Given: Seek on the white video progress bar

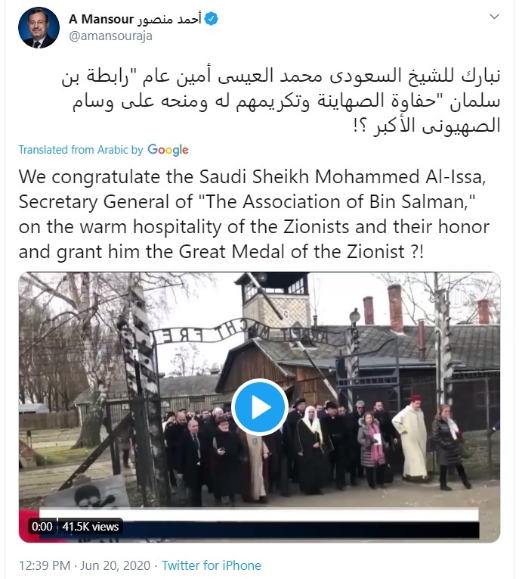Looking at the screenshot, I should (259, 515).
